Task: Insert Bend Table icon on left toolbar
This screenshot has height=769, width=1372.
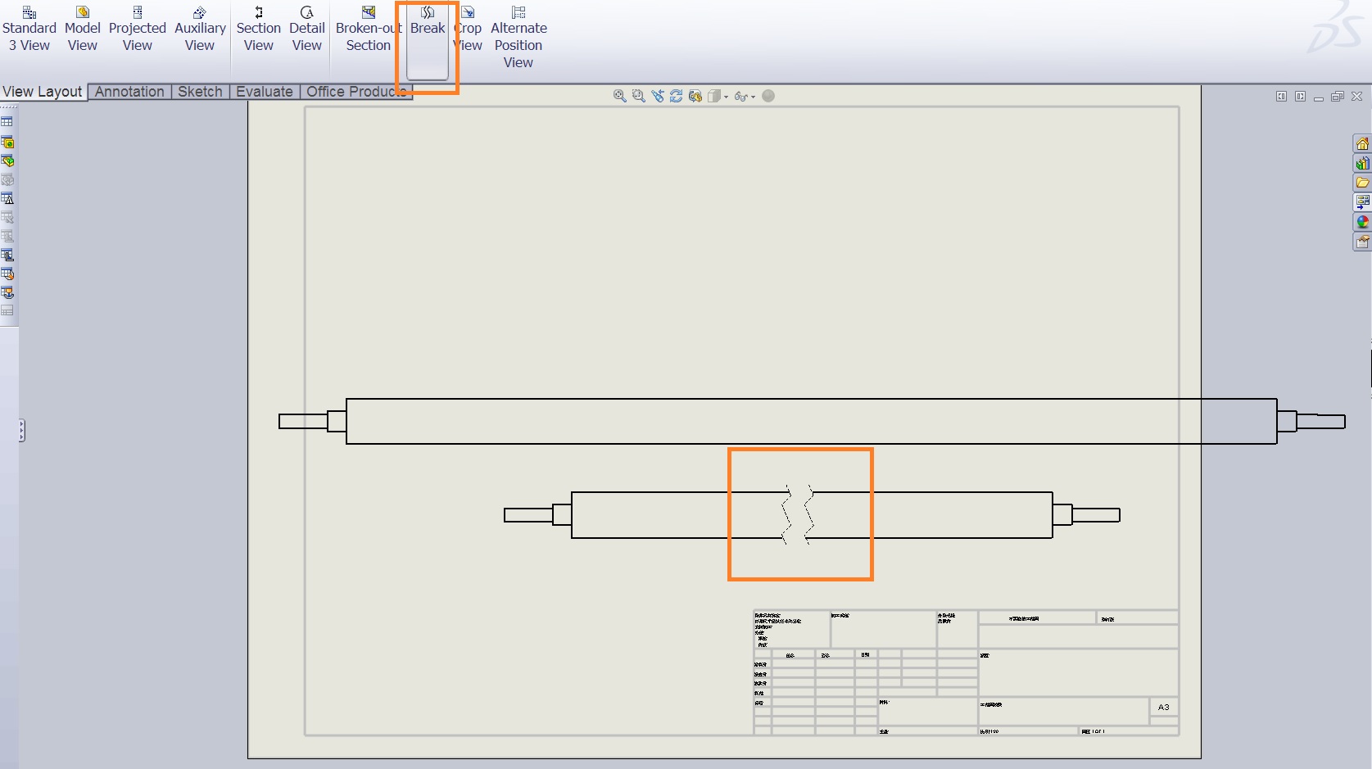Action: [7, 255]
